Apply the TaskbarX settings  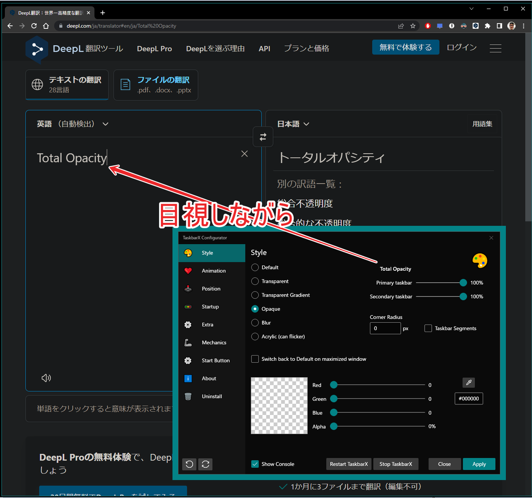tap(479, 464)
